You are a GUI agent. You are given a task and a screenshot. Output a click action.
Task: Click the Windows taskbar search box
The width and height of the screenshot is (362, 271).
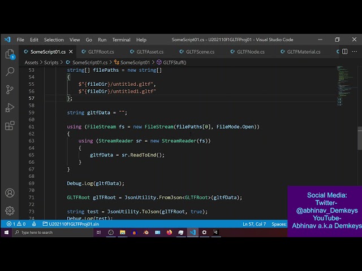coord(53,233)
